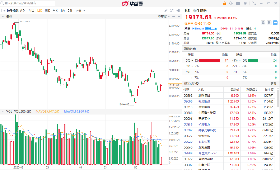This screenshot has height=170, width=280.
Task: Open customer service headset icon
Action: [x=231, y=3]
